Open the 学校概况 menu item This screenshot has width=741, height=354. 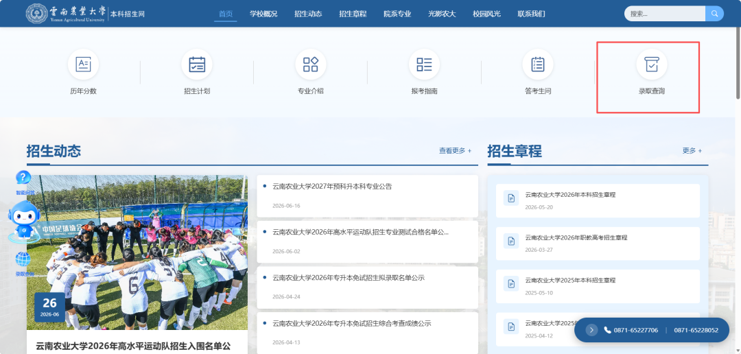click(263, 14)
